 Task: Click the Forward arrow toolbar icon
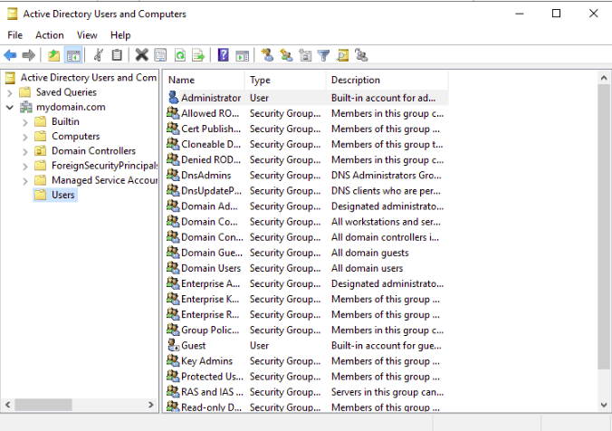point(29,55)
